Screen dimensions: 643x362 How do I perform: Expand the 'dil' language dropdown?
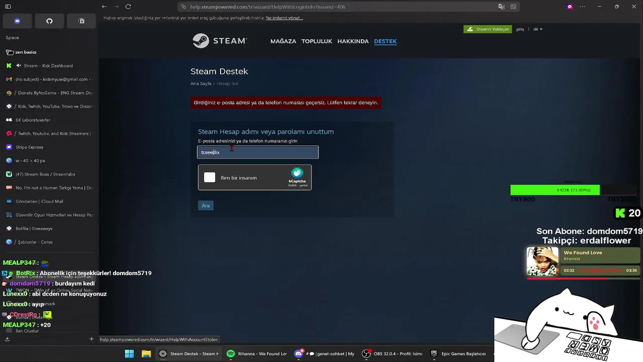click(538, 29)
